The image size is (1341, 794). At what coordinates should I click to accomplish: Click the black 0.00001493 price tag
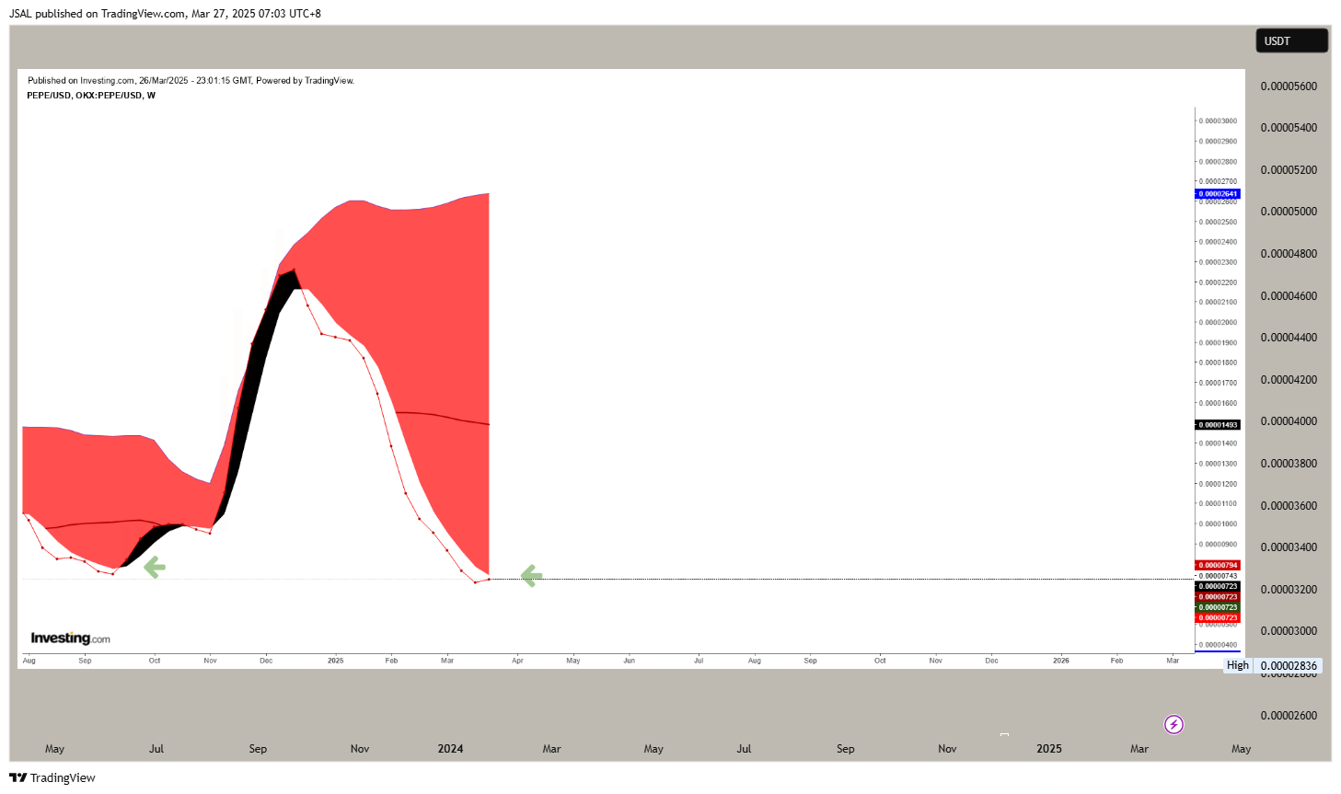click(1218, 425)
